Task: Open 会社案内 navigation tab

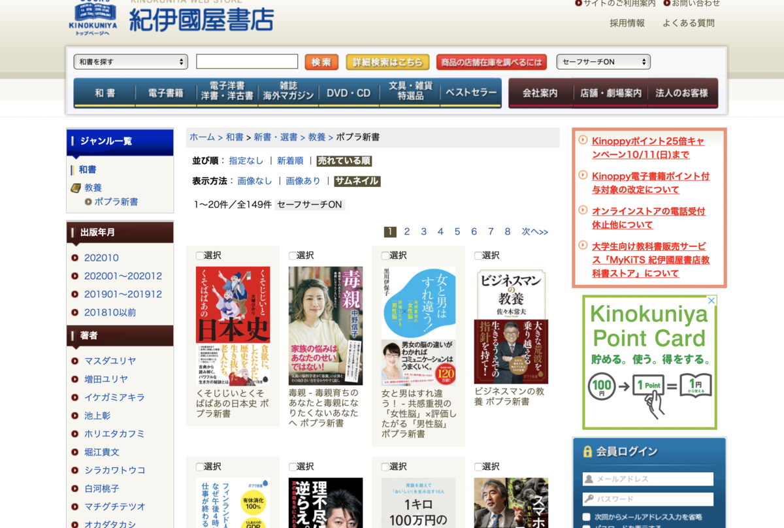Action: pyautogui.click(x=540, y=93)
